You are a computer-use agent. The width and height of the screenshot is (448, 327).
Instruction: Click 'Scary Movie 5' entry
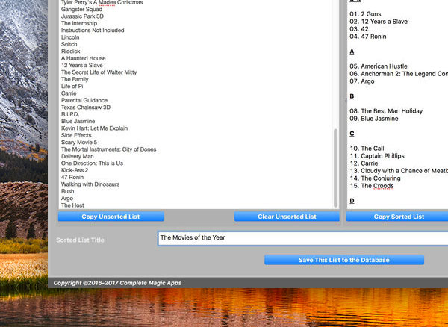point(79,143)
